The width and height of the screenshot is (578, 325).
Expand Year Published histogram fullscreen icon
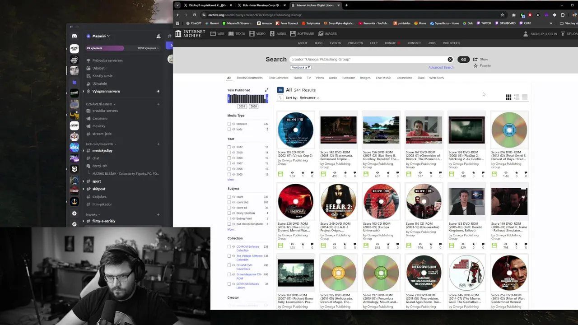point(266,90)
